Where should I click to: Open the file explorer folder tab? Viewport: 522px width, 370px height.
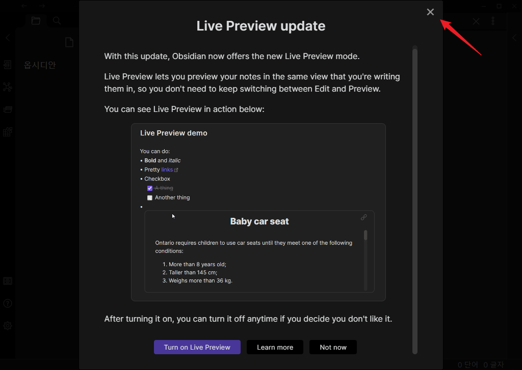pos(36,20)
